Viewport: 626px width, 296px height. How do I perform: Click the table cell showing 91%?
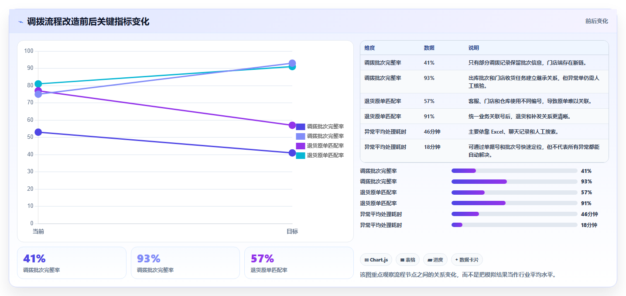(429, 117)
